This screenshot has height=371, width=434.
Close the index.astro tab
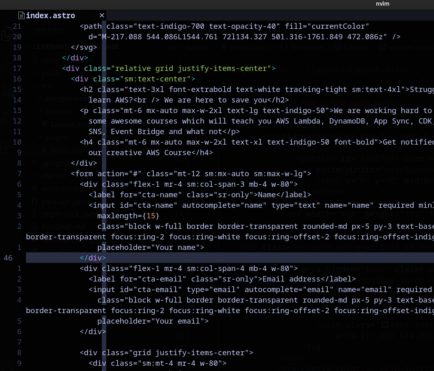tap(102, 15)
